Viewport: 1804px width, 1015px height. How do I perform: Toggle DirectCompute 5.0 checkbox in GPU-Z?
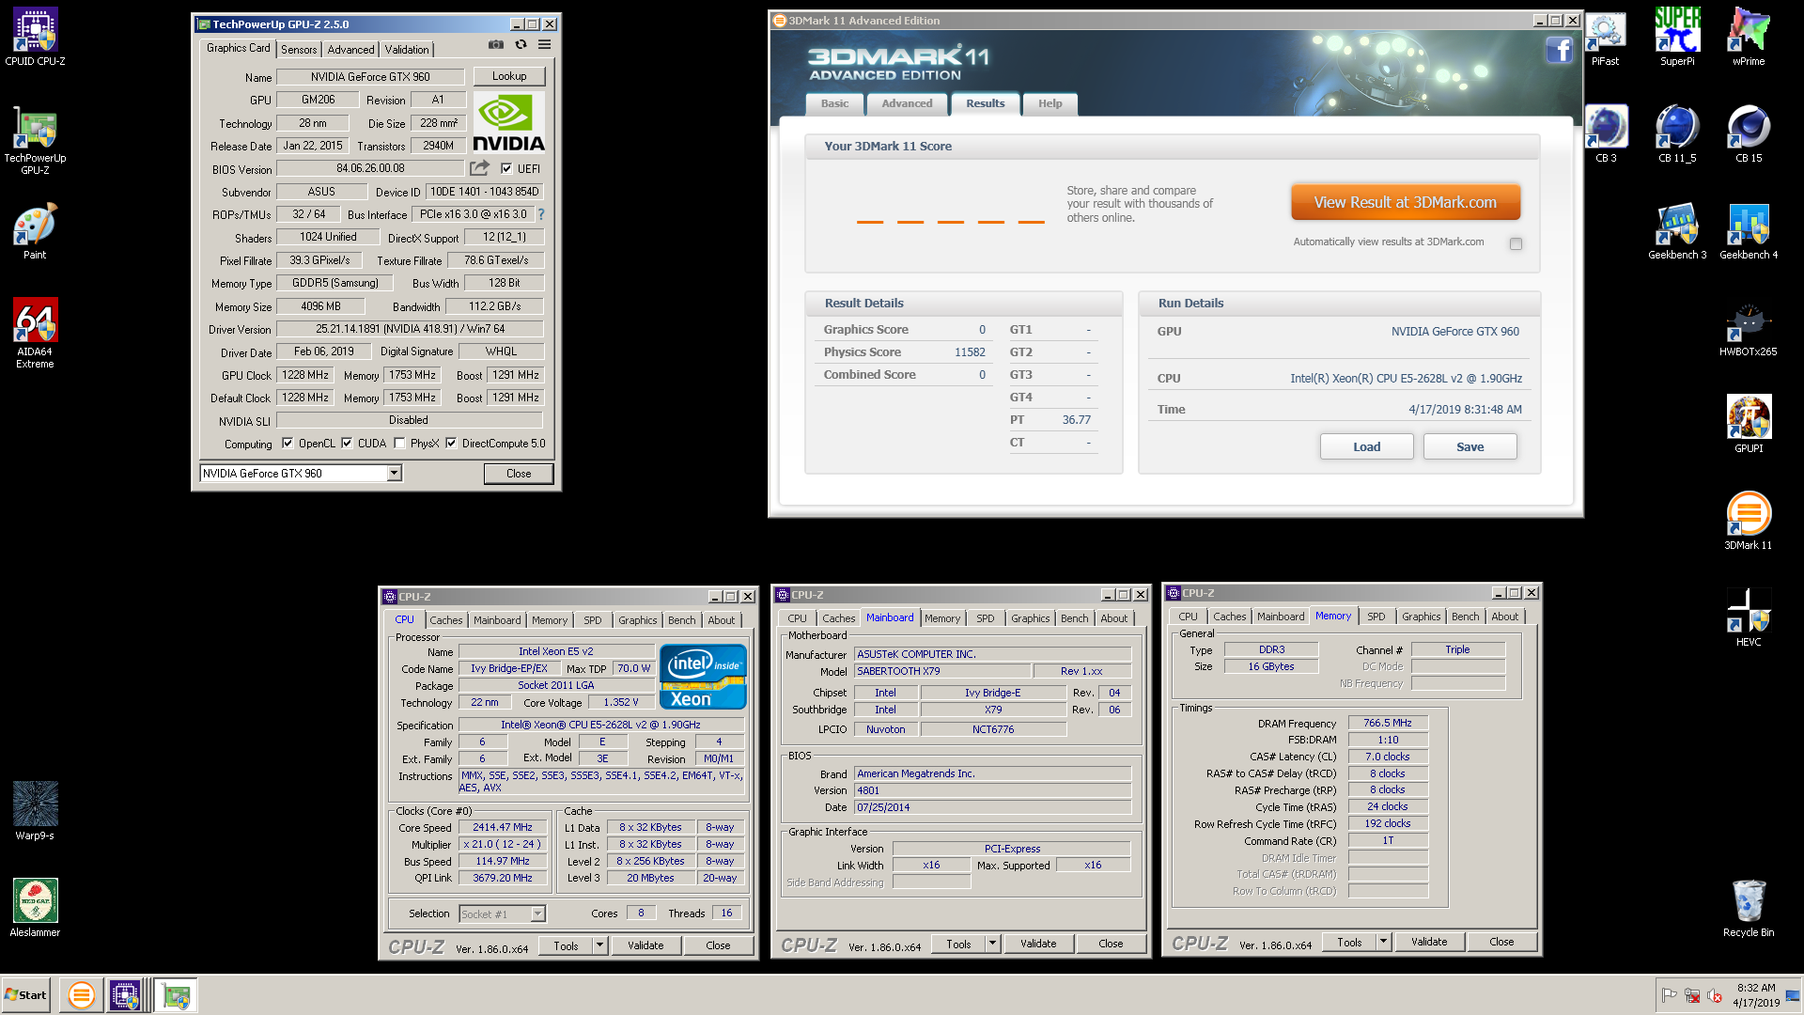coord(451,444)
